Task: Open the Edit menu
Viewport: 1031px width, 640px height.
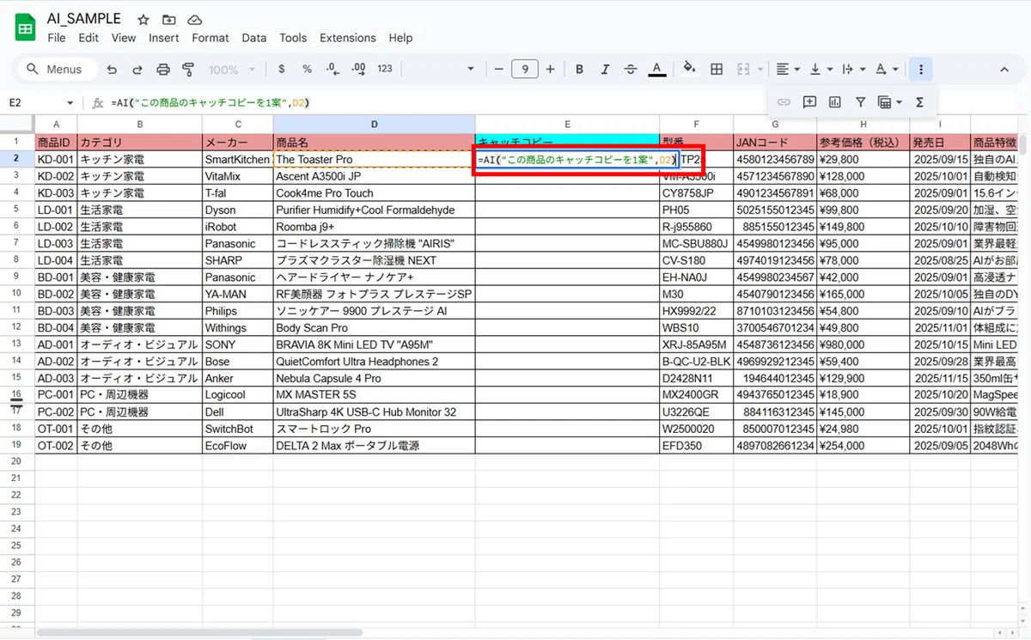Action: tap(88, 38)
